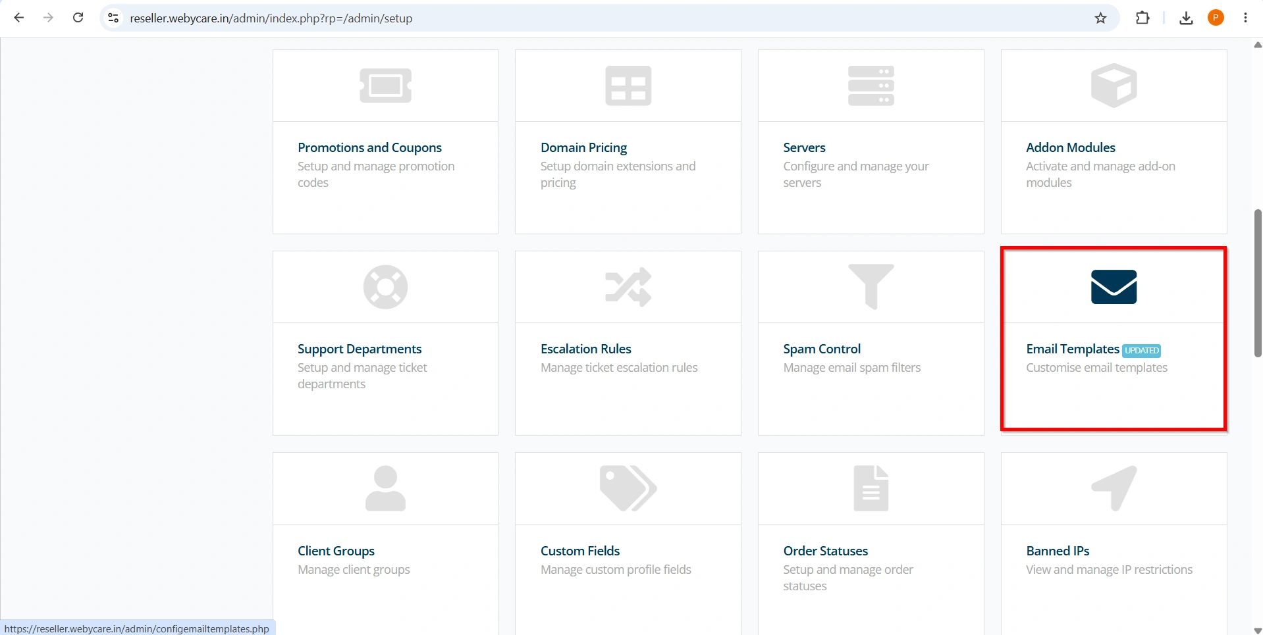Viewport: 1263px width, 635px height.
Task: Click the page's vertical scrollbar thumb
Action: tap(1258, 283)
